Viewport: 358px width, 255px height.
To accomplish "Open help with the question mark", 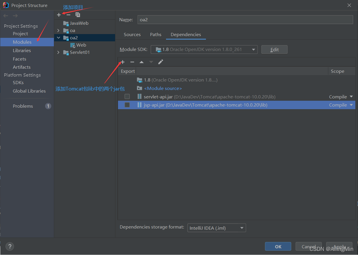I will point(10,246).
